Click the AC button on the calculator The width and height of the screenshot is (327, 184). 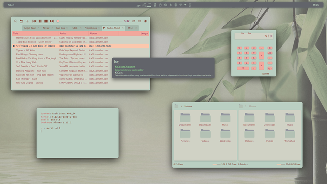(270, 53)
